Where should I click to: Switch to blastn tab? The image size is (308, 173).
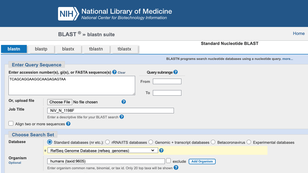[x=14, y=49]
